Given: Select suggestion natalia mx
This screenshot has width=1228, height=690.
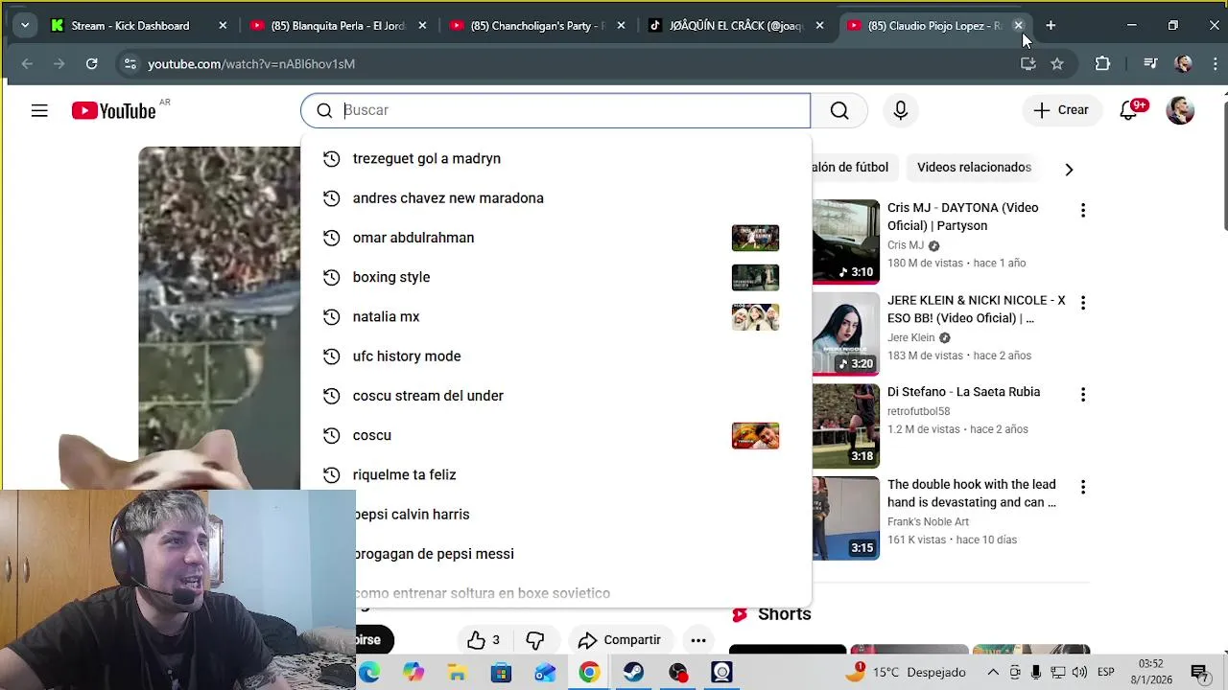Looking at the screenshot, I should click(x=555, y=316).
